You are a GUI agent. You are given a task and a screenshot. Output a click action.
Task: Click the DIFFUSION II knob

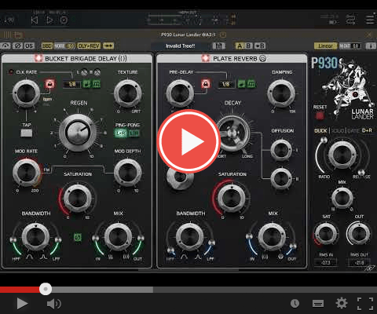pyautogui.click(x=281, y=179)
